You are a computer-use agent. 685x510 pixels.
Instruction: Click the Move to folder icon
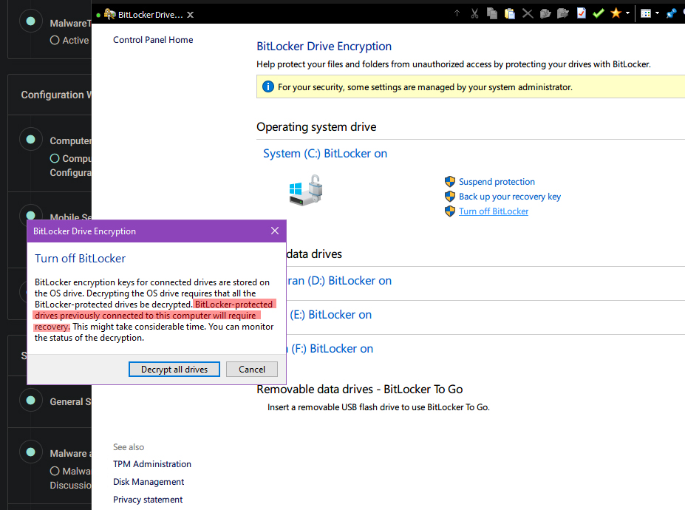[562, 13]
